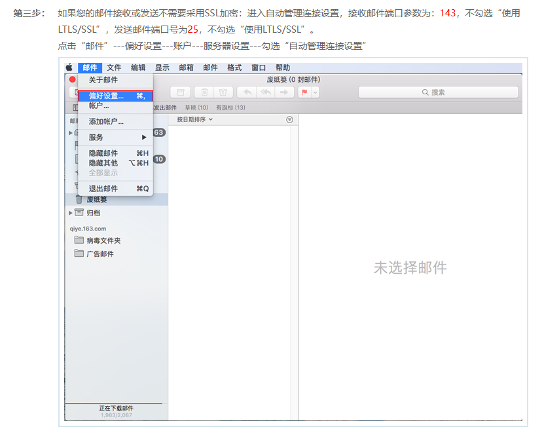Expand the inbox triangle beside badge 63
The image size is (544, 446).
point(71,133)
